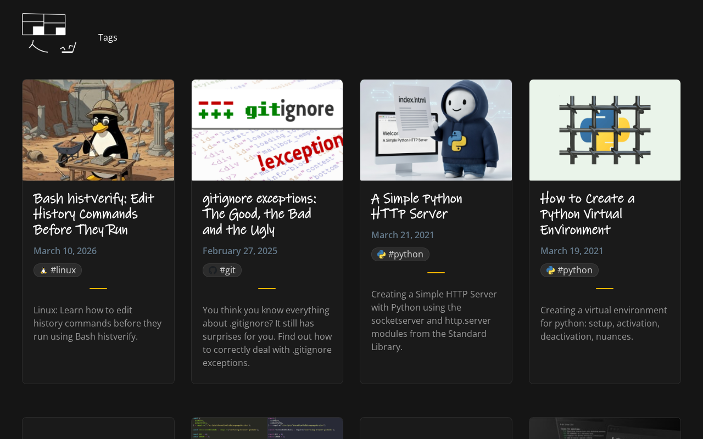Open article 'gitignore exceptions: The Good, the Bad'

coord(259,213)
